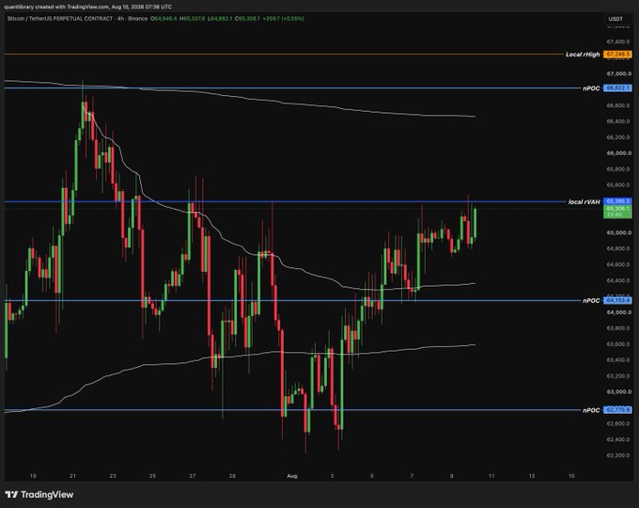Click date 21 on the time axis
The height and width of the screenshot is (508, 639).
[72, 476]
